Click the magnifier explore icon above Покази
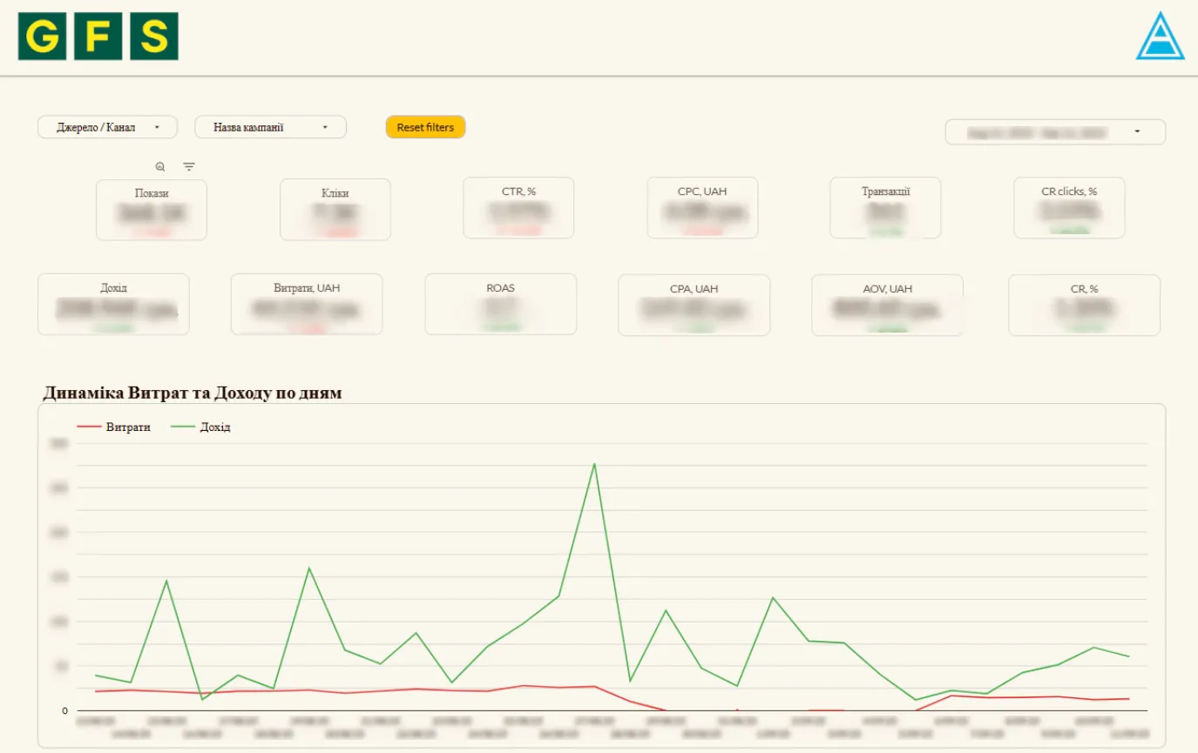 point(159,166)
